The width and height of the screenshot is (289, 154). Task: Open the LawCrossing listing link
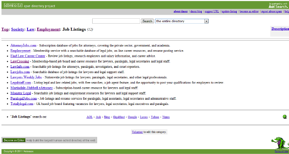20,61
